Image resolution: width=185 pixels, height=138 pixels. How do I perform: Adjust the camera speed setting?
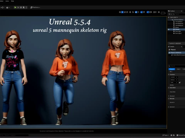(155, 12)
